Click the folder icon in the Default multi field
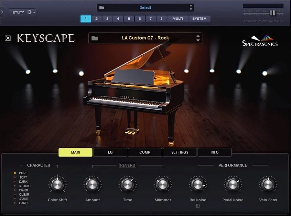291x216 pixels. (x=102, y=7)
